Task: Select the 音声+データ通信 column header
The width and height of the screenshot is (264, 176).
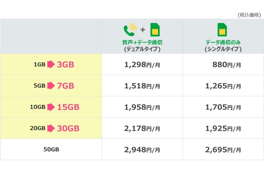Action: [142, 43]
